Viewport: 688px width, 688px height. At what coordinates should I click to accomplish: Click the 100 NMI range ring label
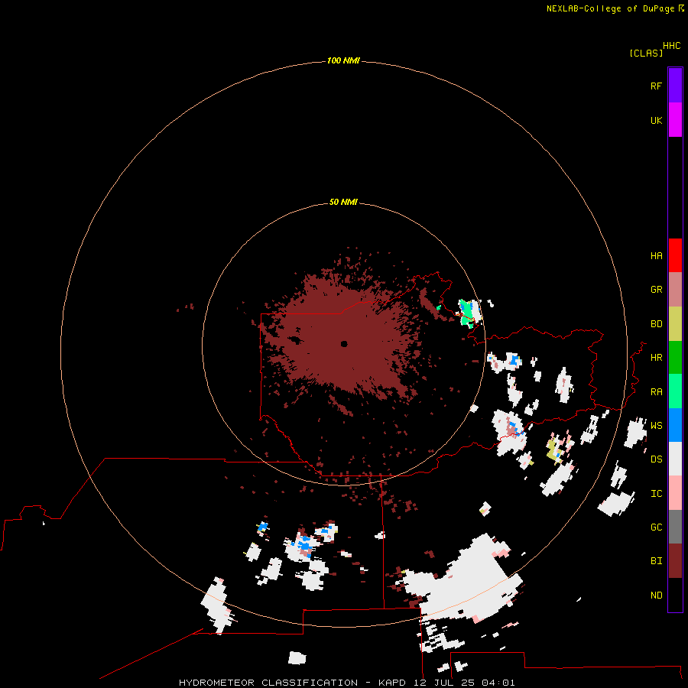point(343,60)
